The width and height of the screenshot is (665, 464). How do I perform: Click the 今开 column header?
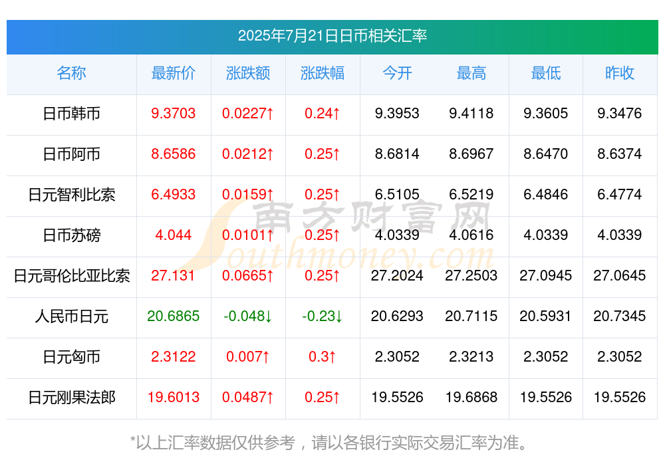pyautogui.click(x=397, y=73)
